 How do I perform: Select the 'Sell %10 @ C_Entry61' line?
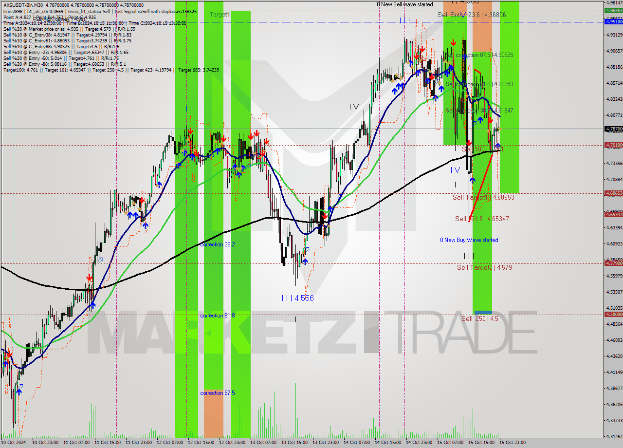pyautogui.click(x=67, y=41)
